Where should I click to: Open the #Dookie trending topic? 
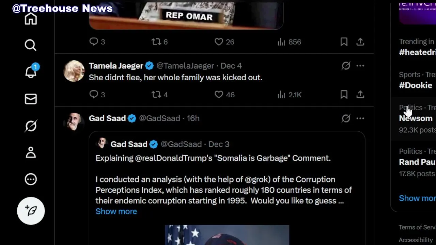[416, 85]
